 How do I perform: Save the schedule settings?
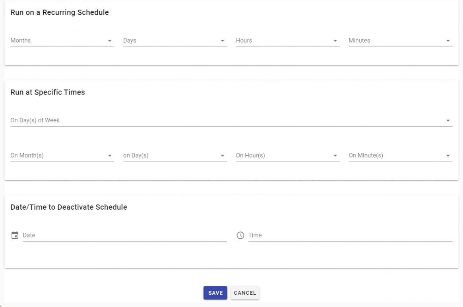pyautogui.click(x=215, y=293)
